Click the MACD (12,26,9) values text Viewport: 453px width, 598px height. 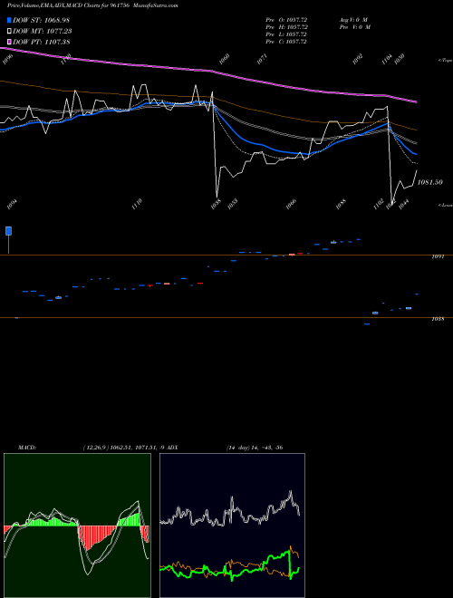pos(126,447)
